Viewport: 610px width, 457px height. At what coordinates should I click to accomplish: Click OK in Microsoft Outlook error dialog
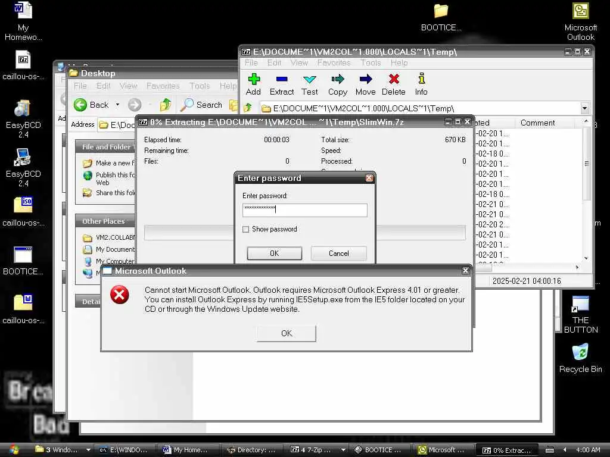(287, 333)
